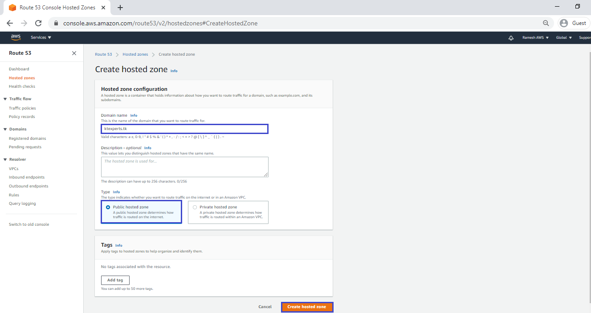Collapse the Domains section
Image resolution: width=591 pixels, height=313 pixels.
[x=5, y=129]
